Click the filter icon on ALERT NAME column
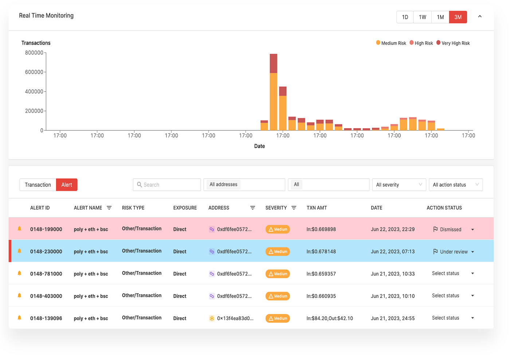The image size is (510, 355). coord(109,208)
